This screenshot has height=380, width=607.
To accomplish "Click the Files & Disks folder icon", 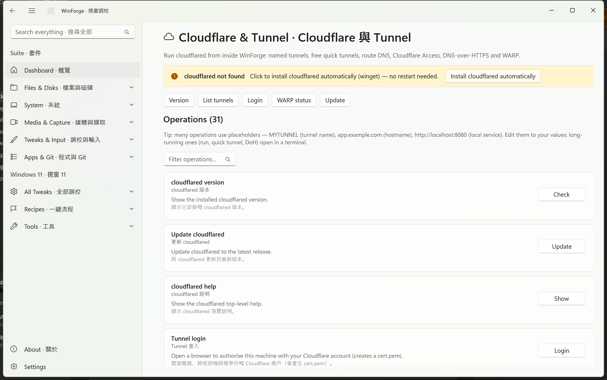I will click(14, 88).
